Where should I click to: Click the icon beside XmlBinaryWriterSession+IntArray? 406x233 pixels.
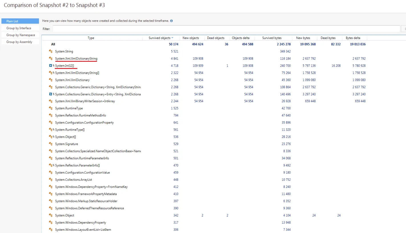pos(51,101)
